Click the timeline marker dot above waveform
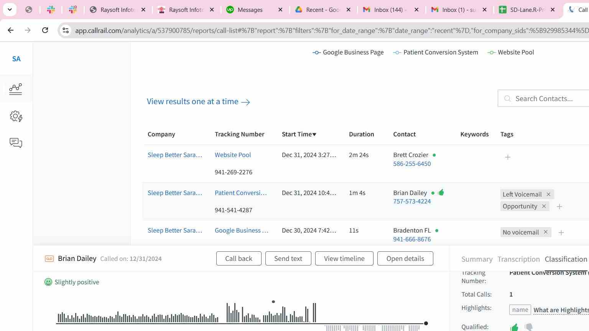589x331 pixels. (x=273, y=302)
